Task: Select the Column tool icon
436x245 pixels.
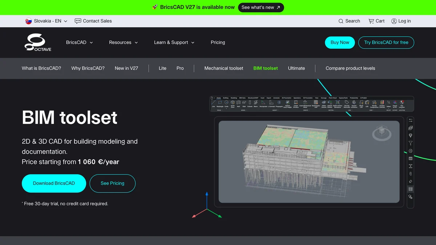Action: pos(250,102)
